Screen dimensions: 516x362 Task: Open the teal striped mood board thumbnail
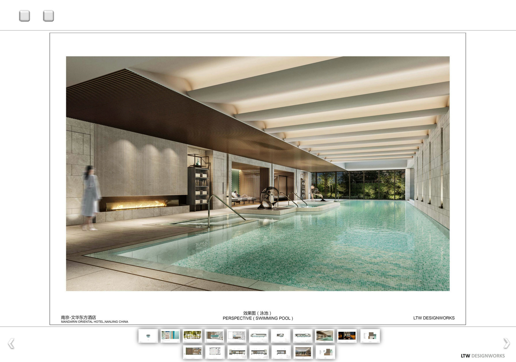pos(170,336)
